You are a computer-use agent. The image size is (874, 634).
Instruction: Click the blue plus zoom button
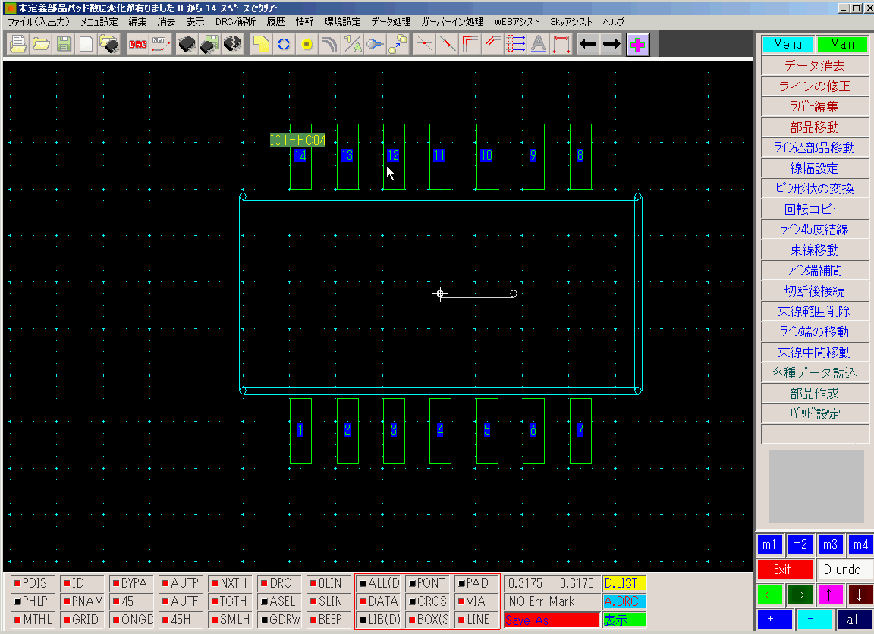[x=774, y=620]
